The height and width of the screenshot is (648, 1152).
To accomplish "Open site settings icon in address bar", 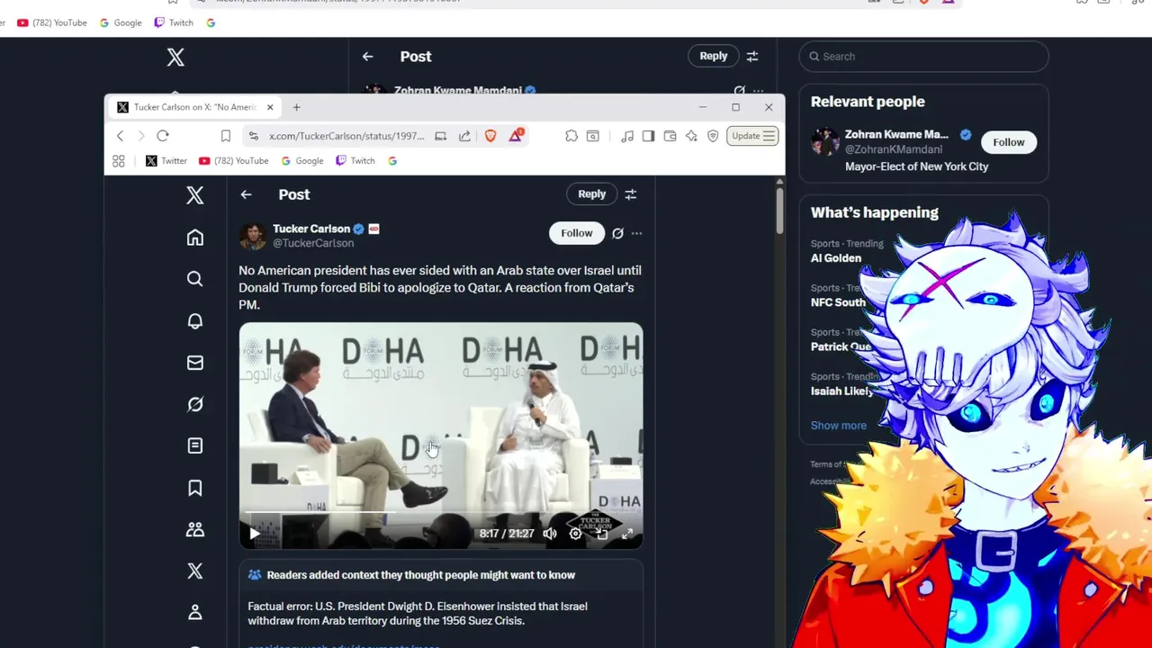I will (254, 136).
